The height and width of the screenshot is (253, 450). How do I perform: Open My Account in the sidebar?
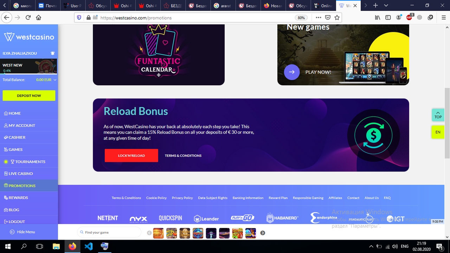(29, 125)
